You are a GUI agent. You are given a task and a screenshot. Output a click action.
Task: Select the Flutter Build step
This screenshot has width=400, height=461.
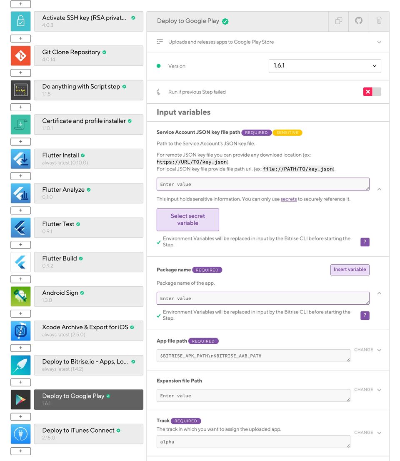click(88, 262)
